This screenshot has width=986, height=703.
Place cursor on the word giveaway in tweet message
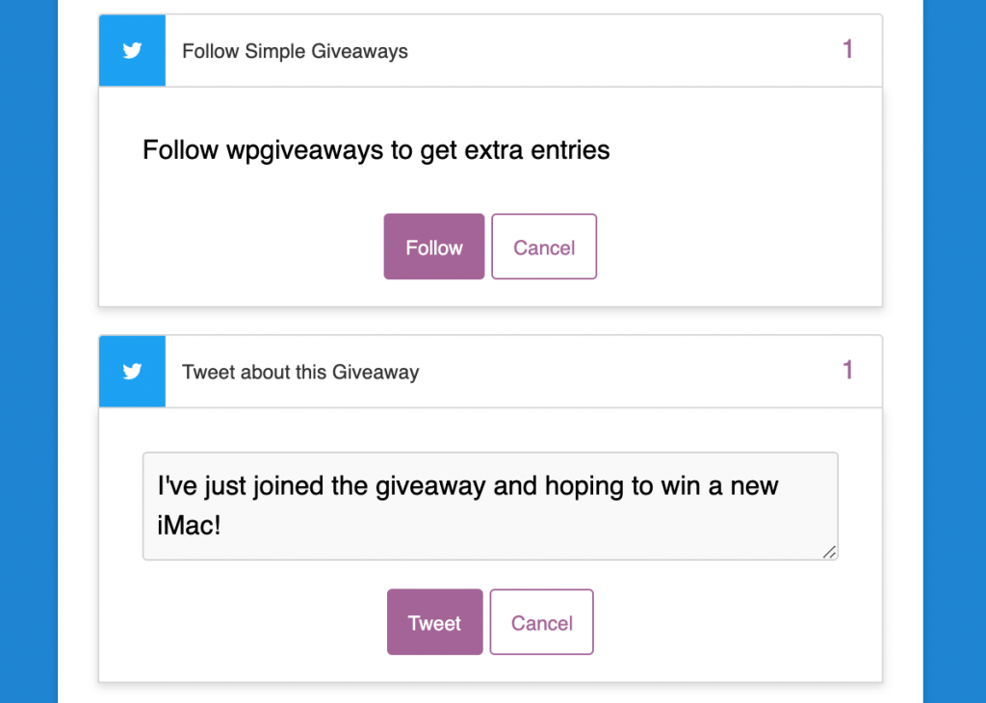[x=430, y=486]
